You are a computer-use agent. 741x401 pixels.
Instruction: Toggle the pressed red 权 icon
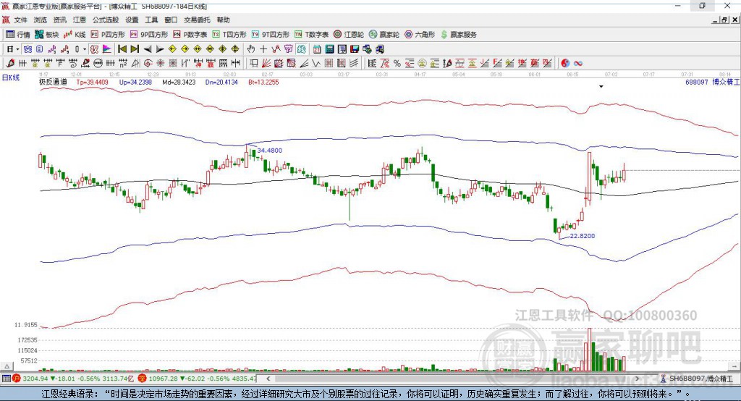(x=94, y=49)
